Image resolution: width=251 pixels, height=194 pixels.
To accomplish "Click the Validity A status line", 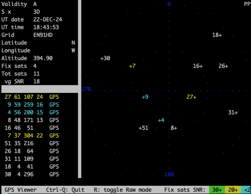I will [x=19, y=4].
